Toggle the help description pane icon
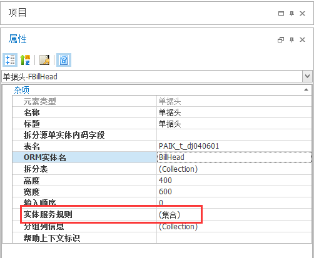 pos(64,60)
